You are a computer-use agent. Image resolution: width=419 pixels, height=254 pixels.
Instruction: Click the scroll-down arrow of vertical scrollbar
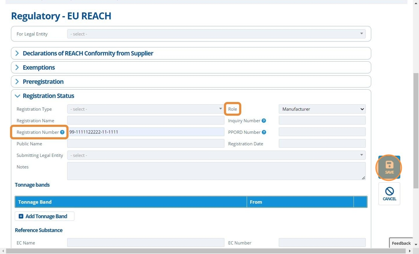[x=416, y=244]
